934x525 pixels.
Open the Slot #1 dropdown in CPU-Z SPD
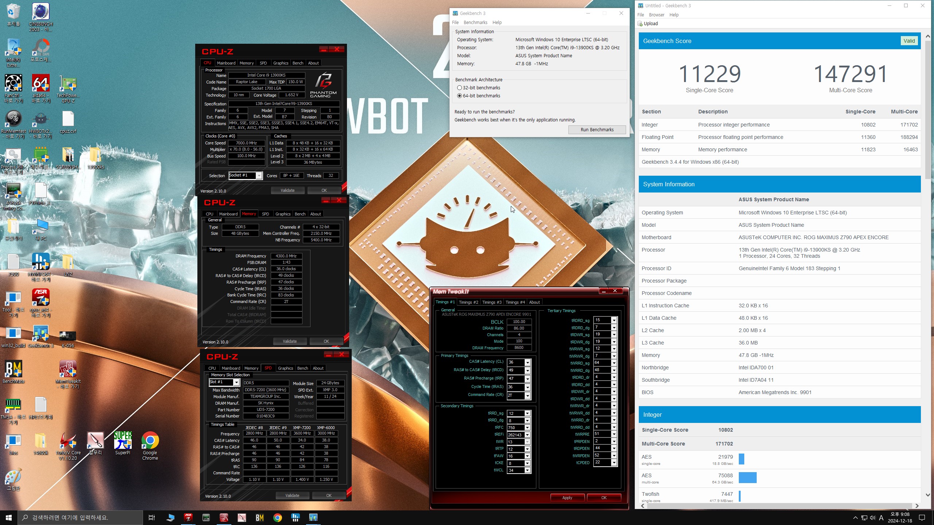click(236, 382)
